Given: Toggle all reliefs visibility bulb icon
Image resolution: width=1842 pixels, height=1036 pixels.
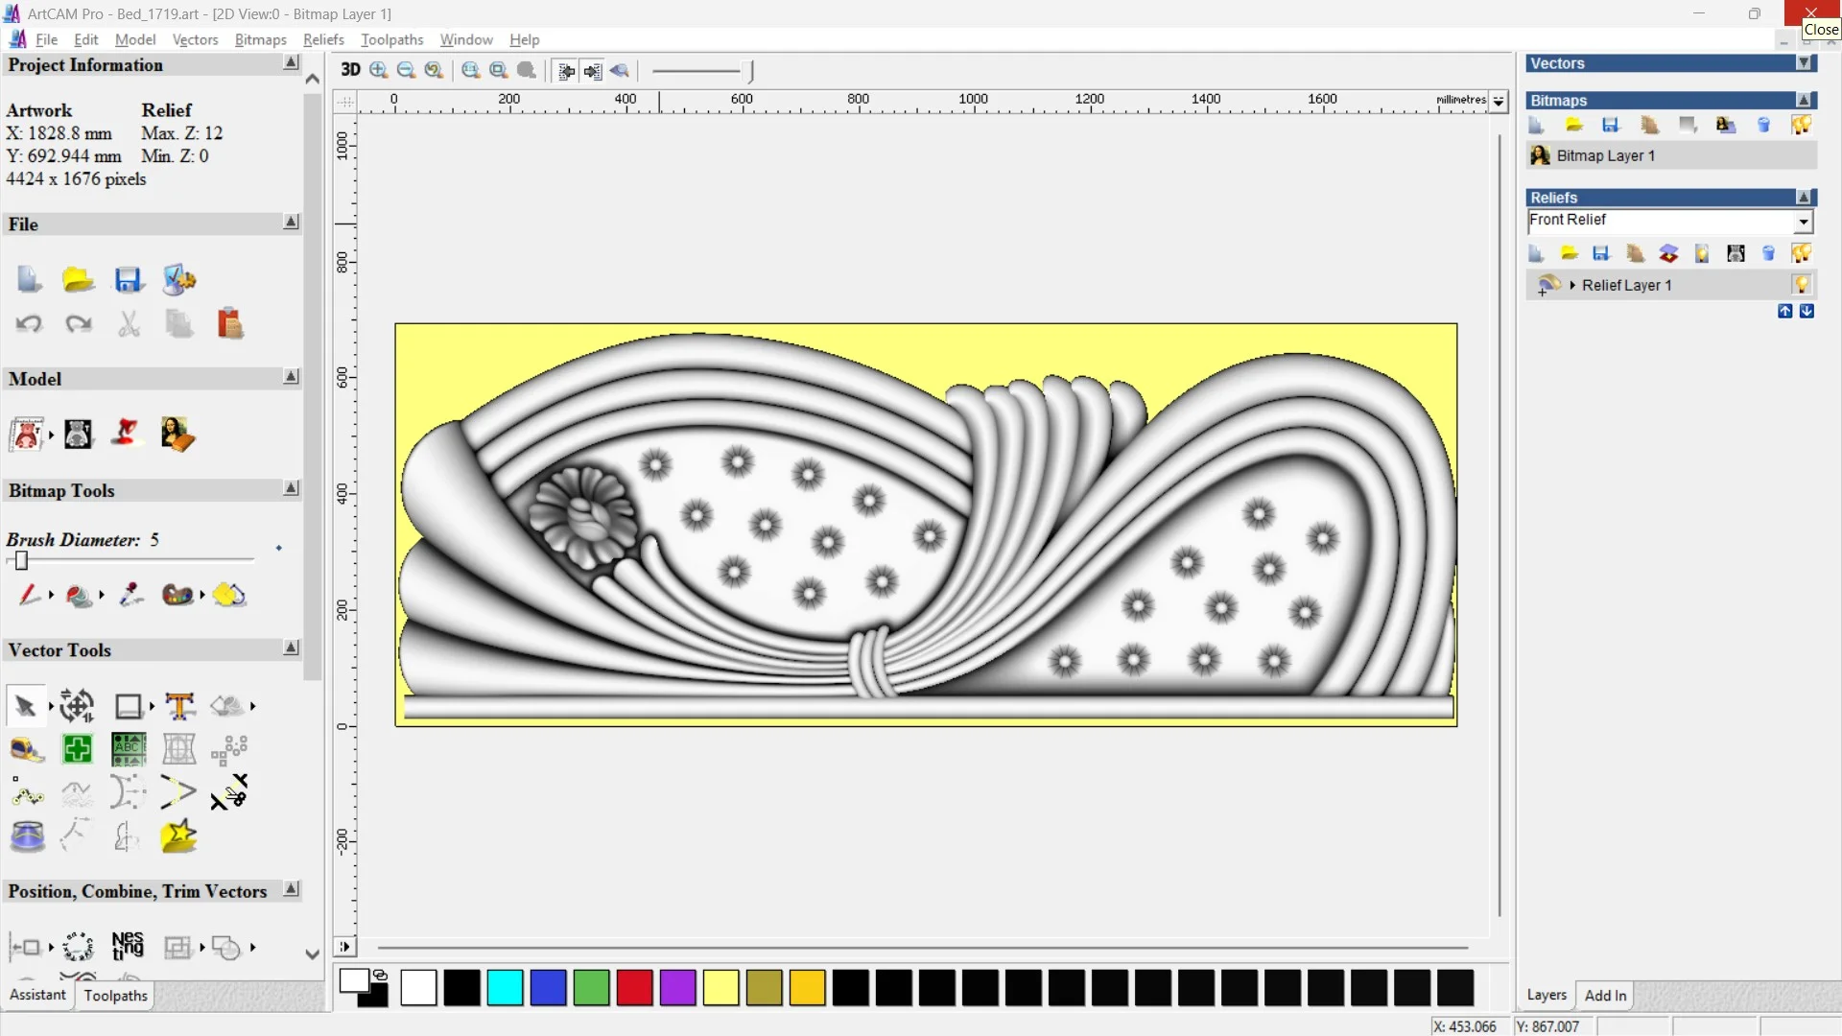Looking at the screenshot, I should [1801, 253].
